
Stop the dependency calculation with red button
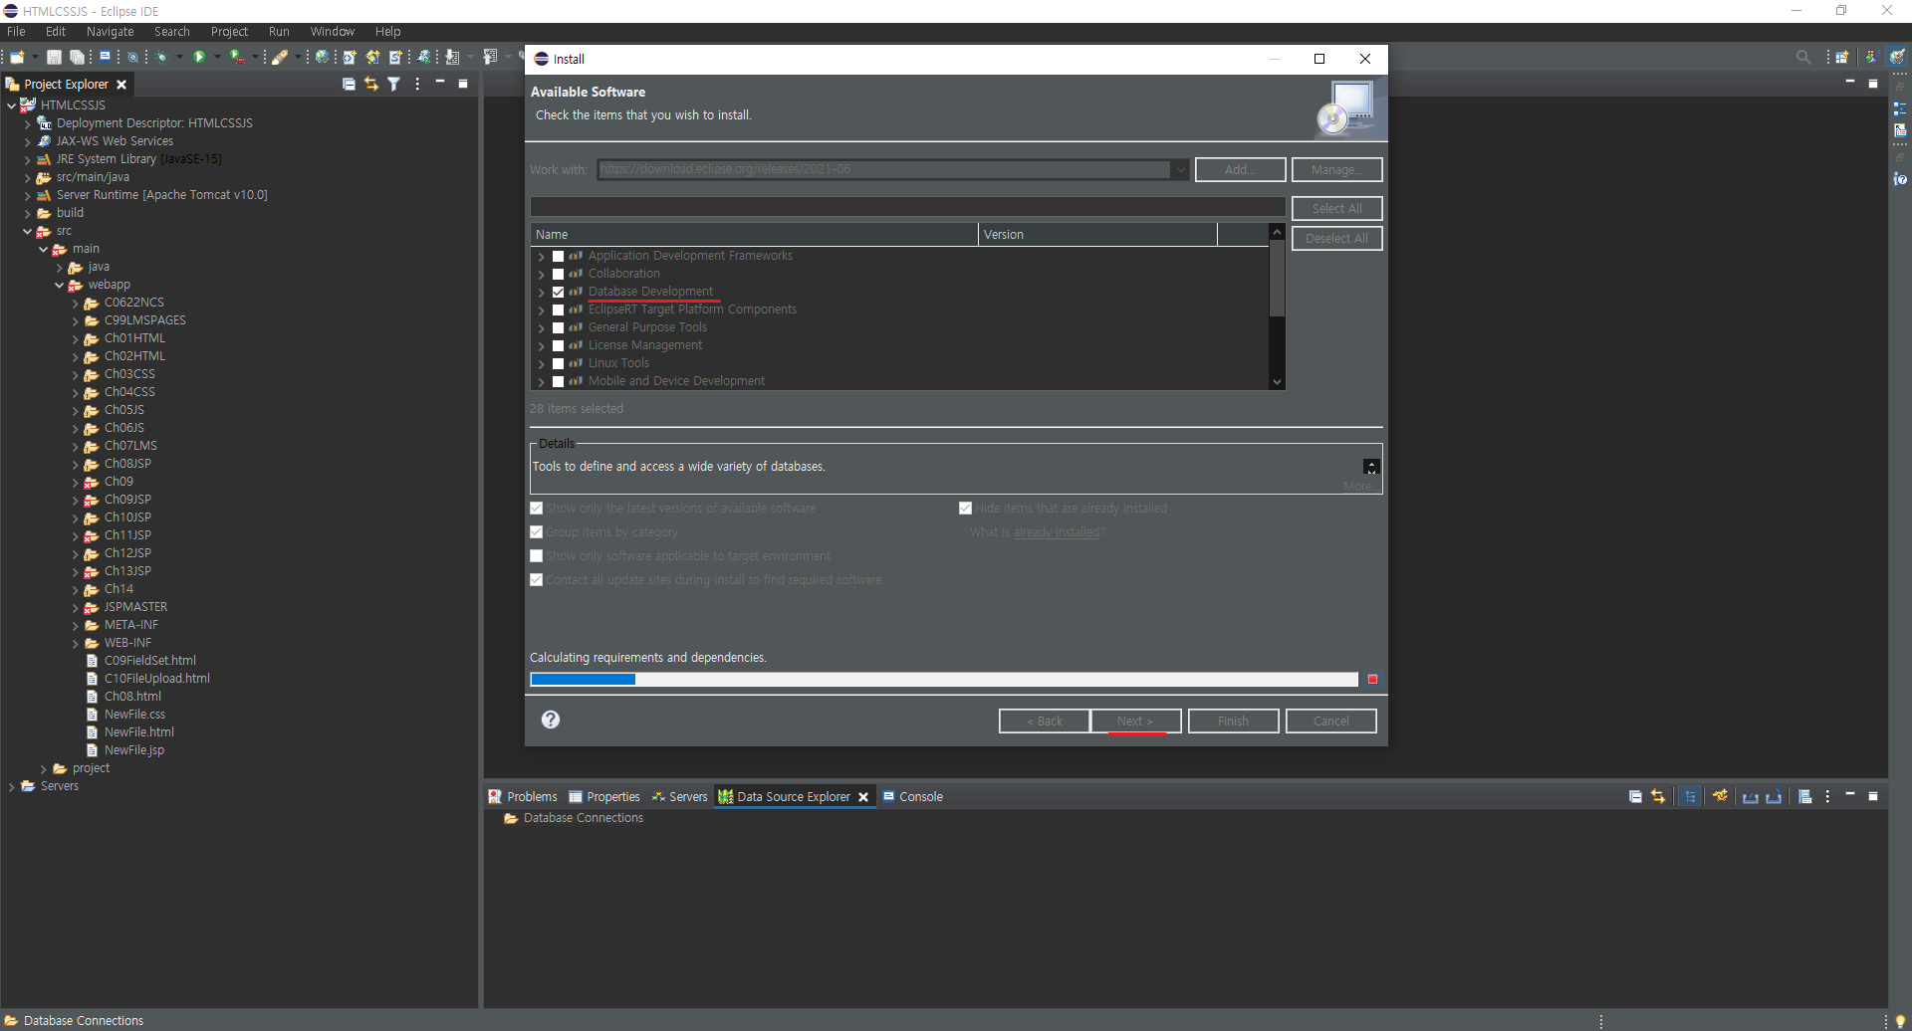tap(1372, 680)
